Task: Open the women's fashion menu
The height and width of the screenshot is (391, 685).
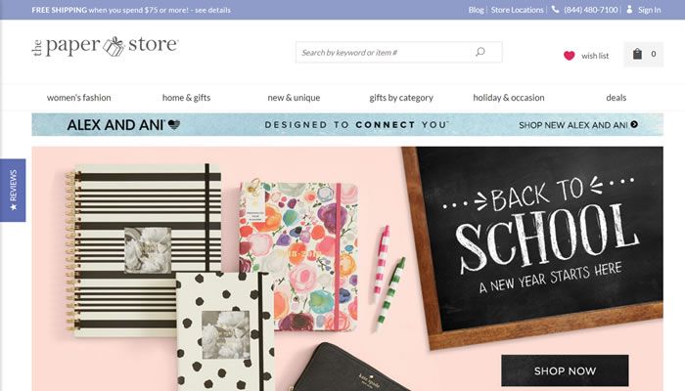Action: pos(78,98)
